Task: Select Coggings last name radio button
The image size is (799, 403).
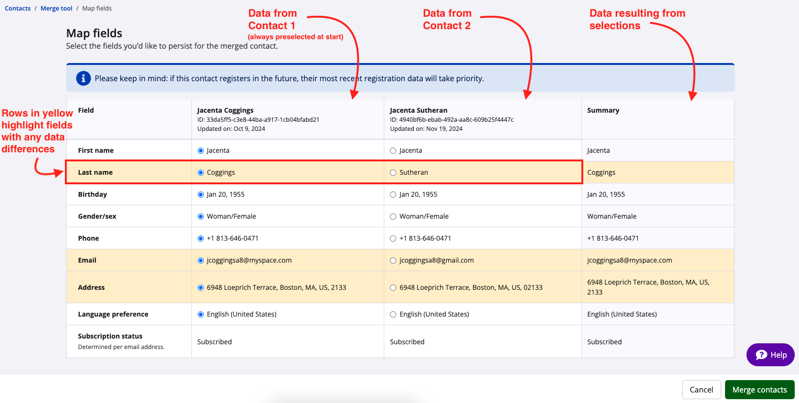Action: click(201, 172)
